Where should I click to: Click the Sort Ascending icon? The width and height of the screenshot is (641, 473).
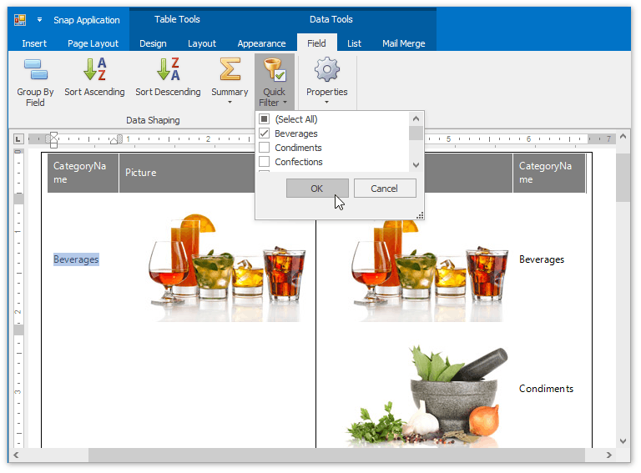(x=95, y=69)
